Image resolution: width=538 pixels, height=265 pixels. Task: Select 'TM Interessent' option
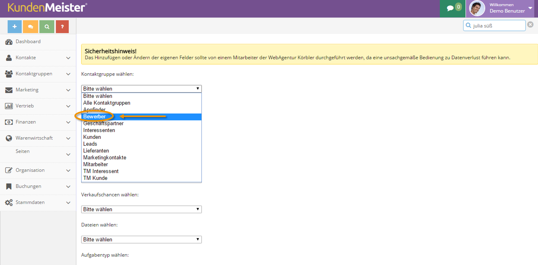pos(141,171)
